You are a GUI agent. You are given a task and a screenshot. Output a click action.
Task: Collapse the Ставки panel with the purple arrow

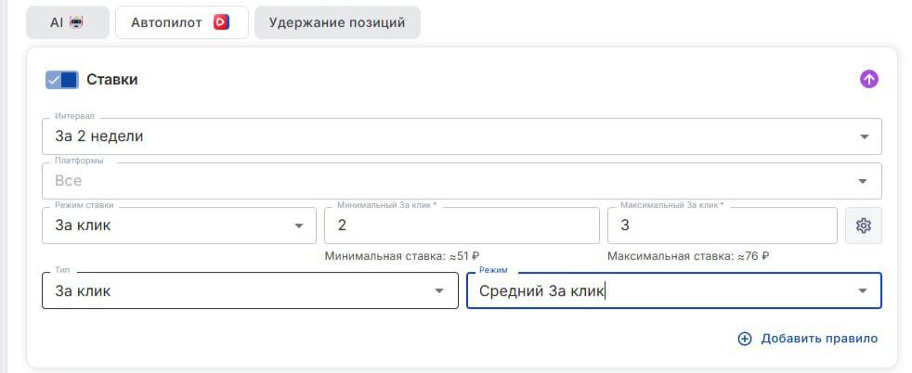pyautogui.click(x=868, y=80)
